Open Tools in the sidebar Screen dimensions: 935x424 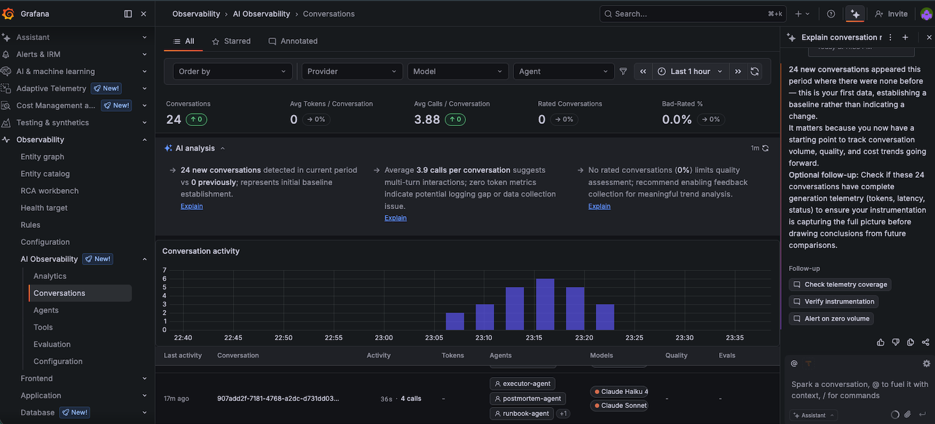click(43, 327)
